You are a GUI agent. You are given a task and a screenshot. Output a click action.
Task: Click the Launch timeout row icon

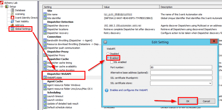(x=45, y=96)
